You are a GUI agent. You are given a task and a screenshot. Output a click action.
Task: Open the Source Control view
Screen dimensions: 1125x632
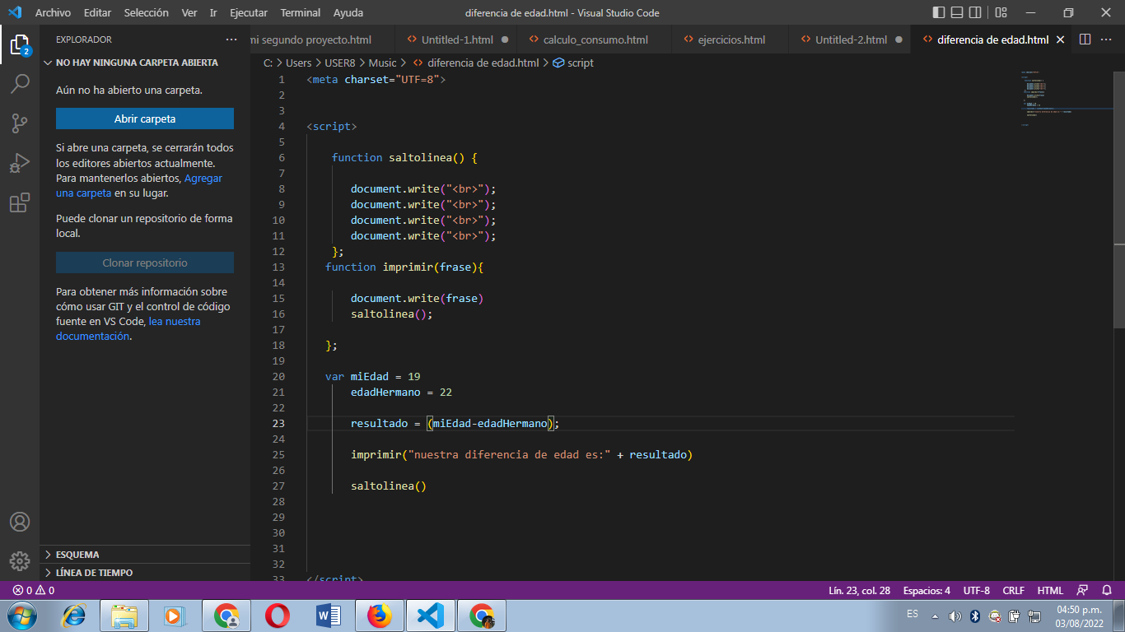tap(20, 123)
